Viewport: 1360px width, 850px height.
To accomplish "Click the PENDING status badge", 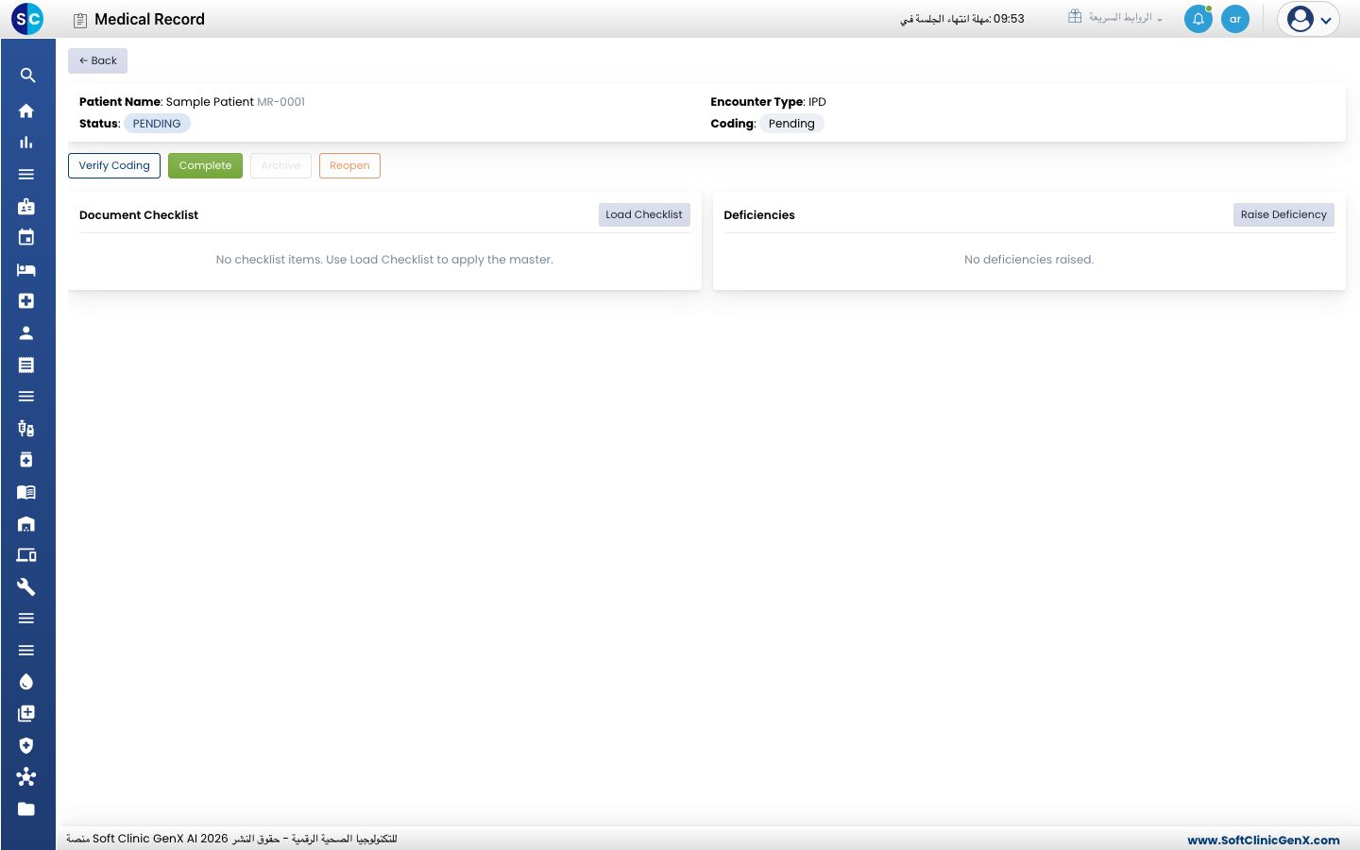I will tap(157, 124).
